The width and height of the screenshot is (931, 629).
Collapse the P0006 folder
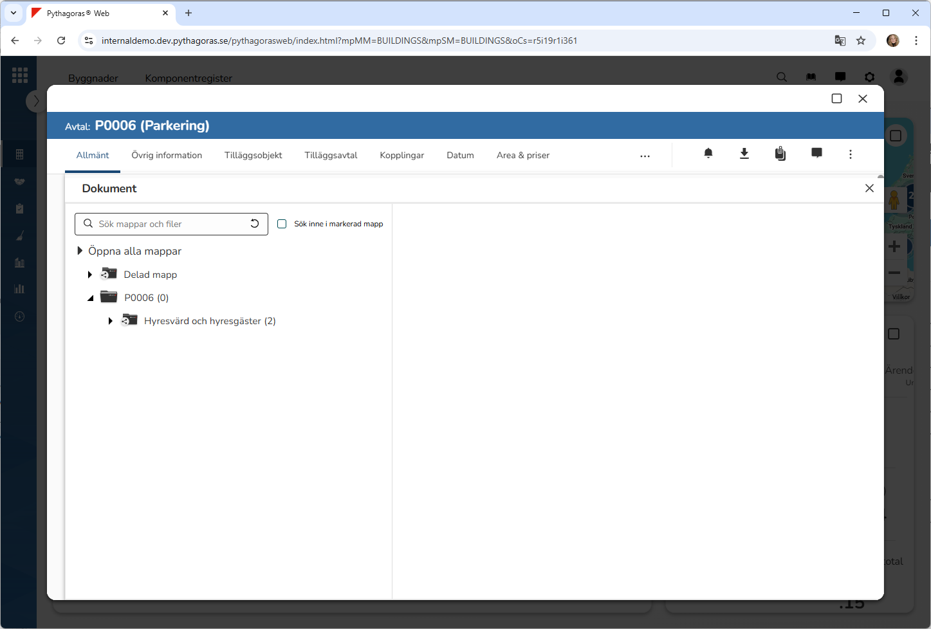click(91, 298)
